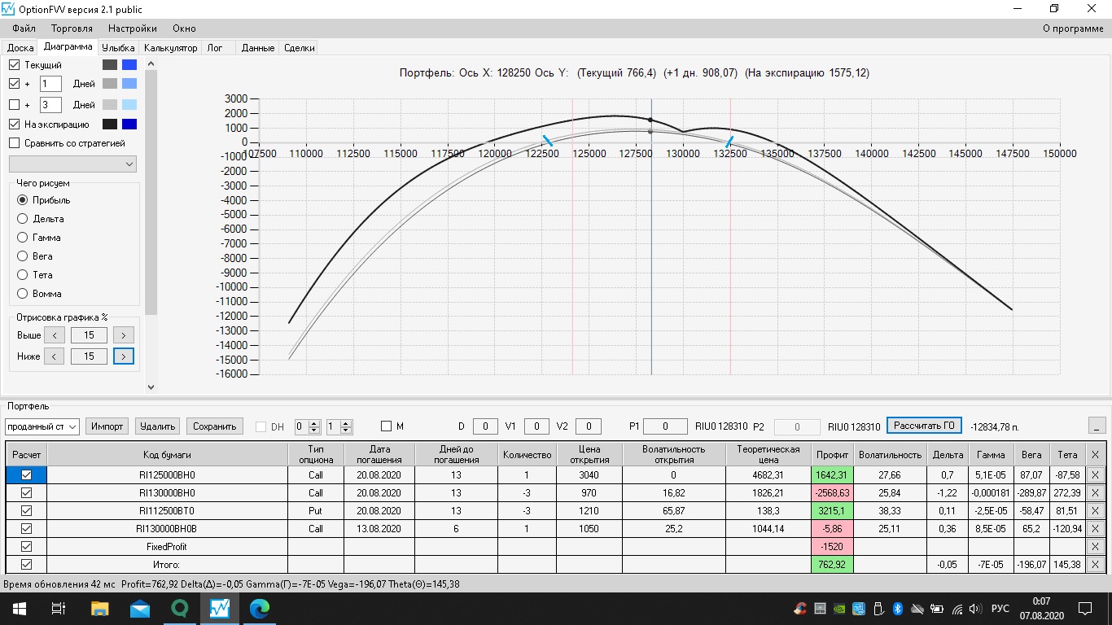This screenshot has height=625, width=1112.
Task: Enable the +3 Дней curve checkbox
Action: coord(14,105)
